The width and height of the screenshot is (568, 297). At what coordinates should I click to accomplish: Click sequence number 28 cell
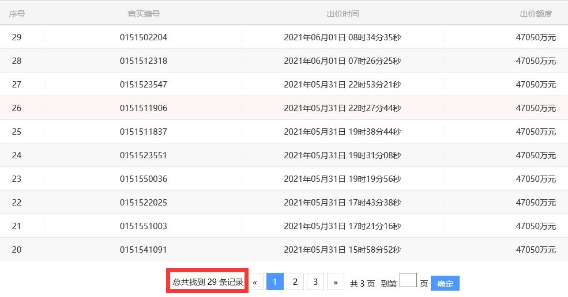(17, 61)
